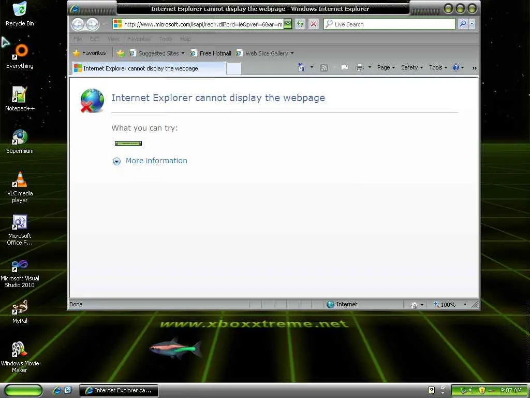Screen dimensions: 530x398
Task: Click inside the Live Search box
Action: (x=389, y=24)
